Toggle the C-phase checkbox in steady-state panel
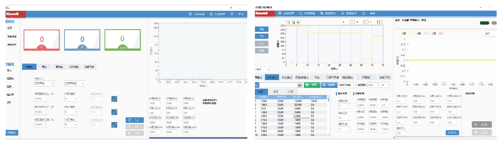The image size is (503, 144). click(x=114, y=125)
